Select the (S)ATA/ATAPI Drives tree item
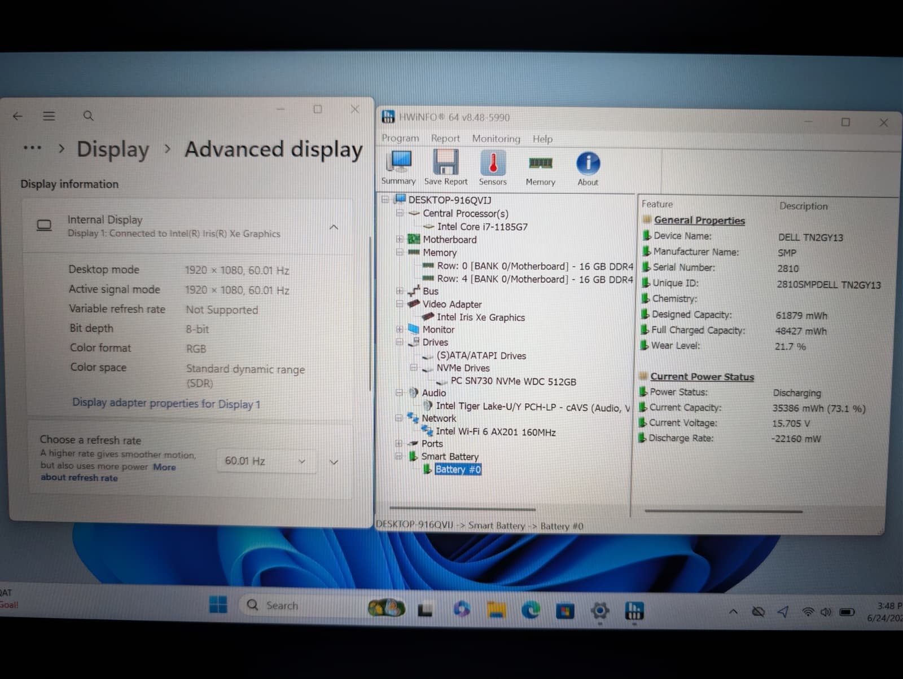903x679 pixels. [x=481, y=356]
